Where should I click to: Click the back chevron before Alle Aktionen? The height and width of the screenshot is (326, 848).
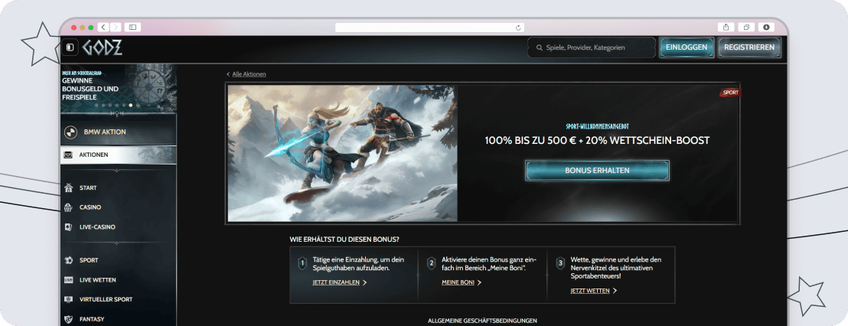[x=228, y=74]
